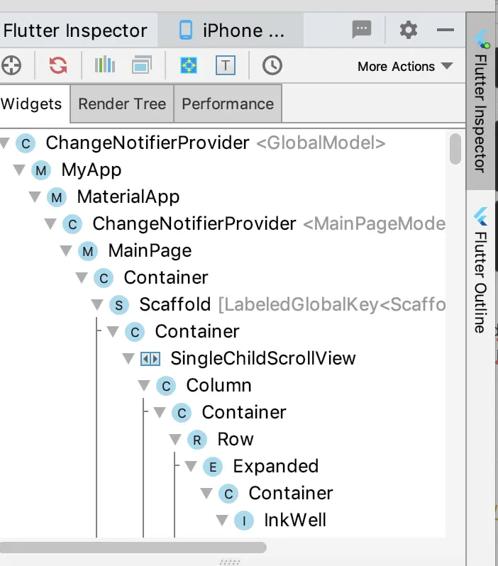Switch to the Render Tree tab
This screenshot has width=498, height=566.
click(x=122, y=104)
